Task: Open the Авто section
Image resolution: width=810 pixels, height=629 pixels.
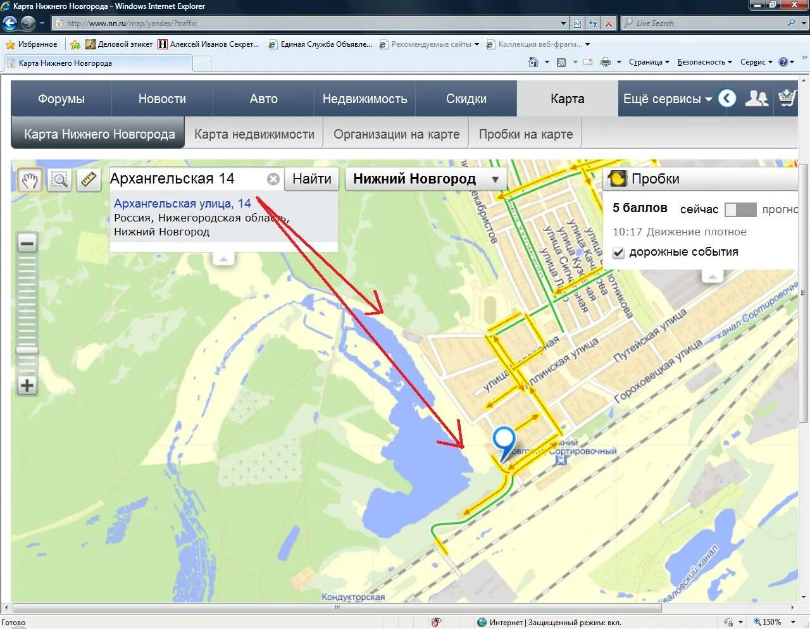Action: point(263,99)
